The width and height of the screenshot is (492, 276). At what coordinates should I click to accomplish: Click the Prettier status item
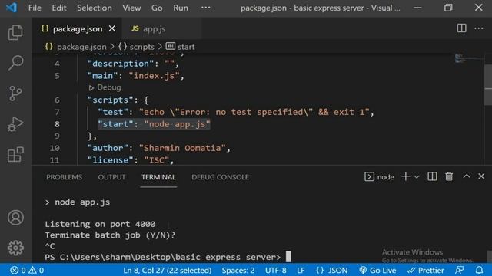click(x=426, y=270)
